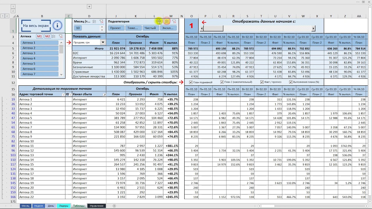Screen dimensions: 372x209
Task: Toggle the Факт / прогноз checkbox
Action: [x=262, y=82]
